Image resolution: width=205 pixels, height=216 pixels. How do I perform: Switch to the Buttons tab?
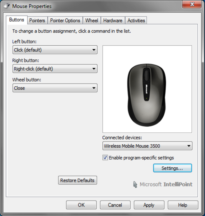pyautogui.click(x=17, y=20)
